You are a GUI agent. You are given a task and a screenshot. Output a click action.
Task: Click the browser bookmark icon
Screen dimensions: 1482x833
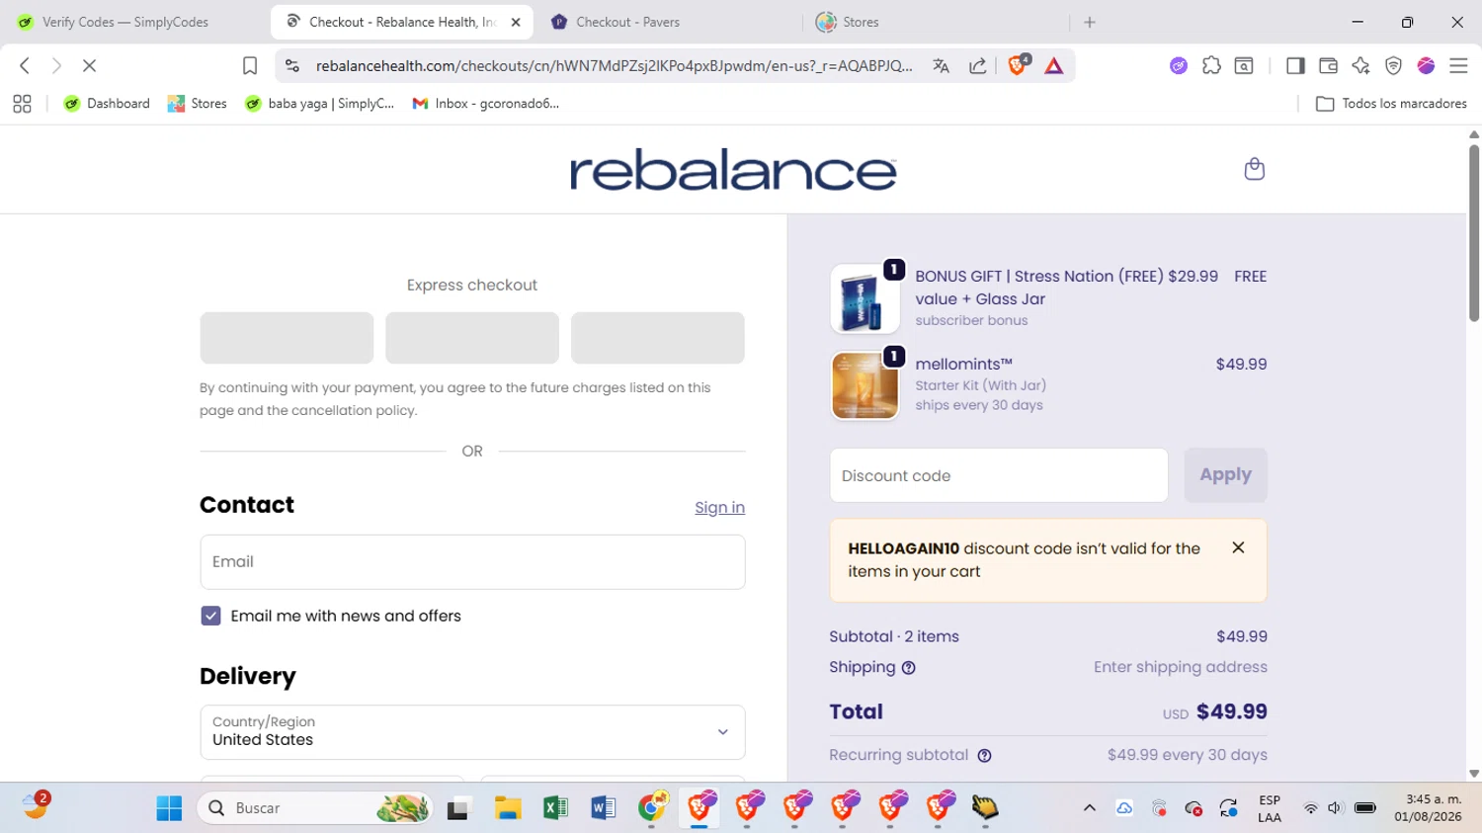(250, 65)
